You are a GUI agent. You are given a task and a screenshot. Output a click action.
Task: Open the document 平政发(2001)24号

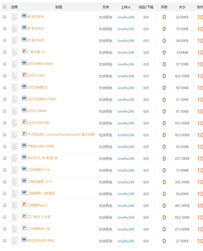click(x=40, y=146)
